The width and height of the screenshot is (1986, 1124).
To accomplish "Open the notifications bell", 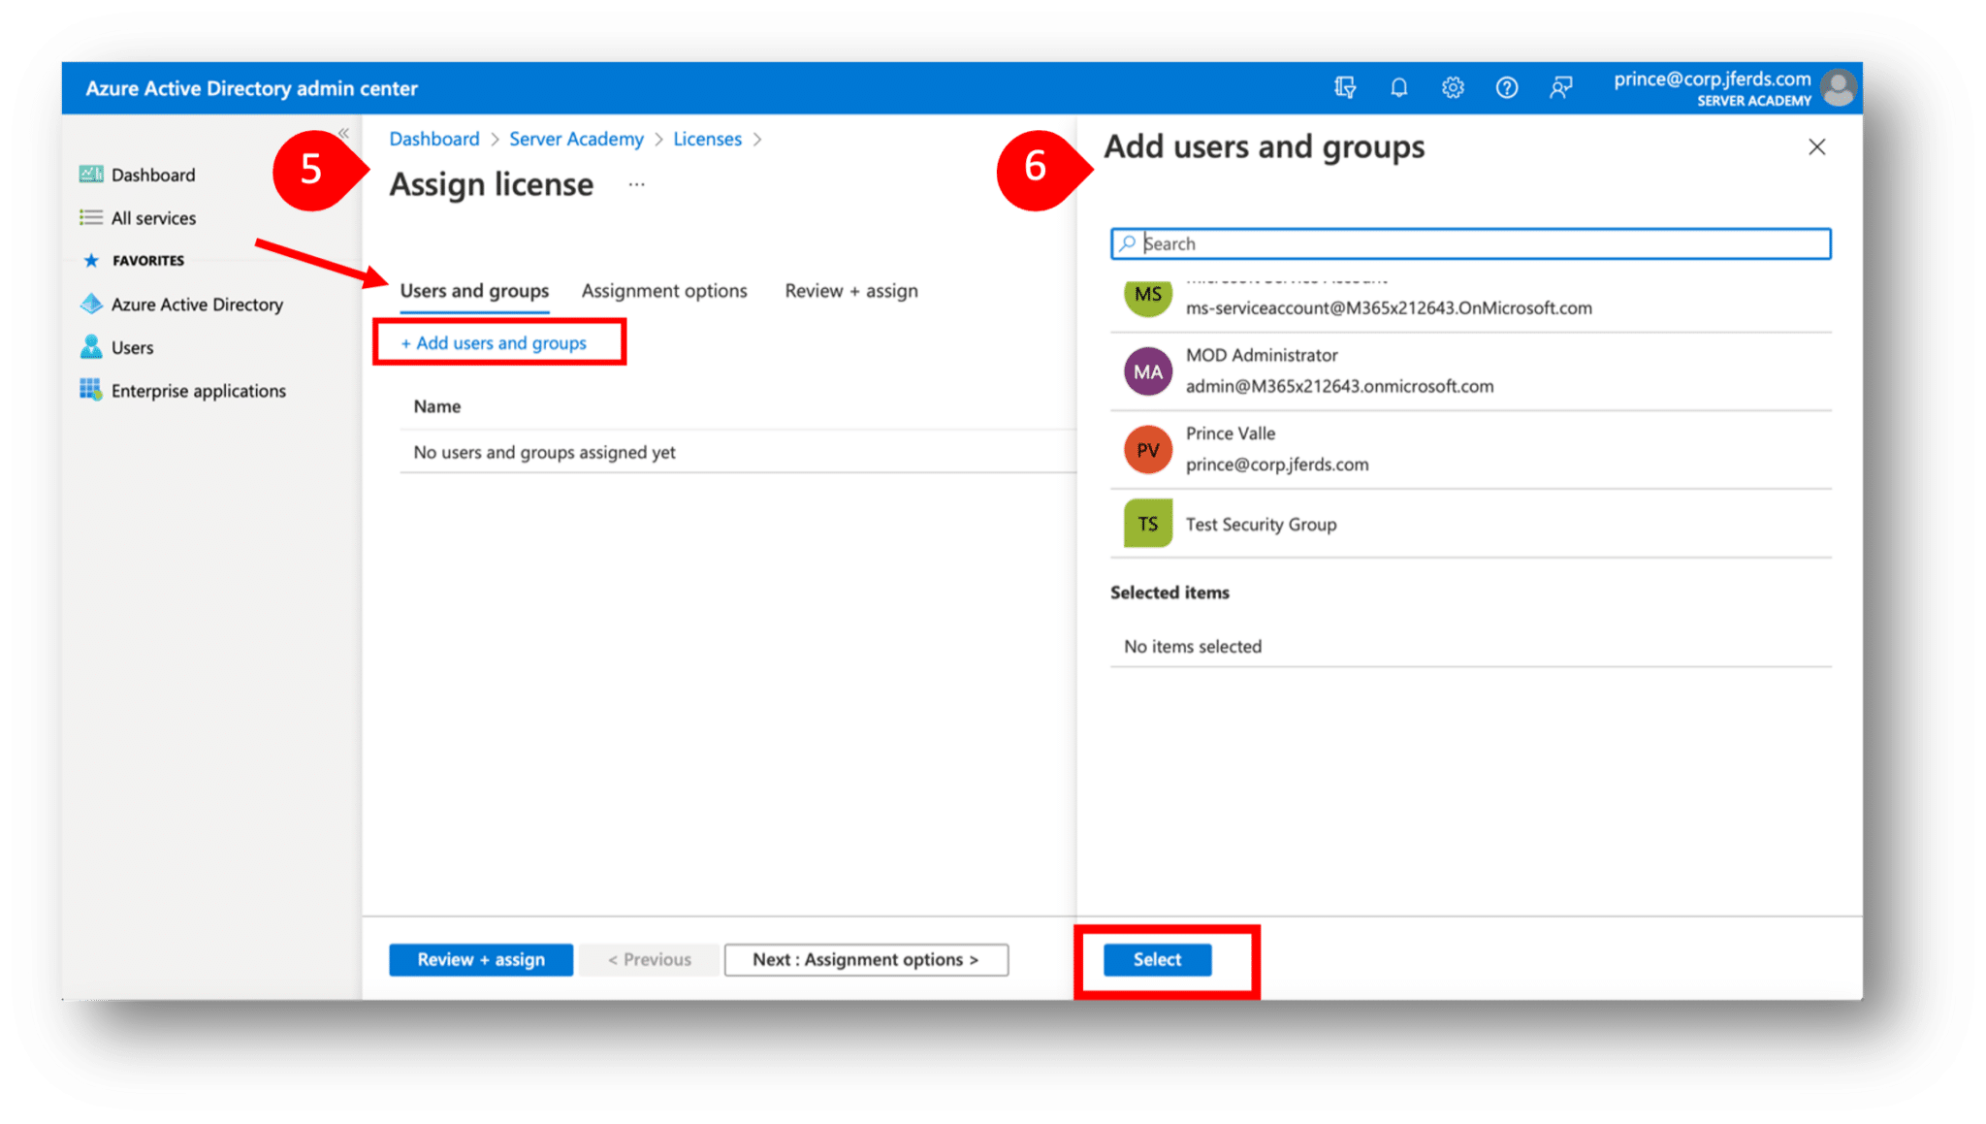I will [1398, 88].
